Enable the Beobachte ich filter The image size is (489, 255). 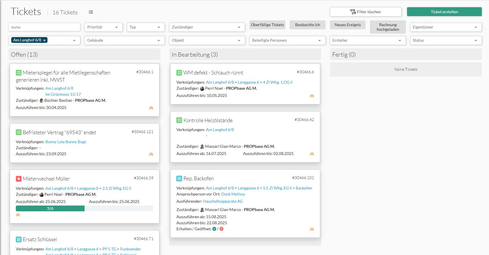(x=307, y=25)
